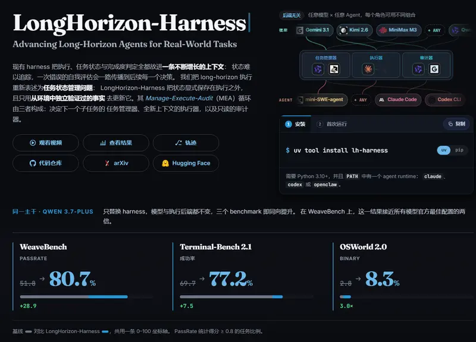
Task: Select the Gemini 3.1 model chip
Action: pos(314,30)
